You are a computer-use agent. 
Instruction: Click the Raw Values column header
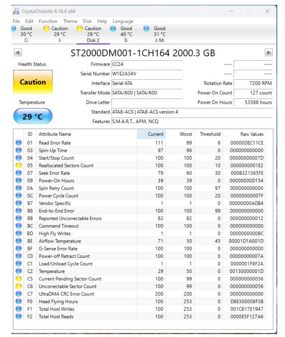click(251, 134)
